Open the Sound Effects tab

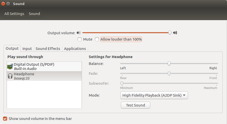[x=48, y=49]
